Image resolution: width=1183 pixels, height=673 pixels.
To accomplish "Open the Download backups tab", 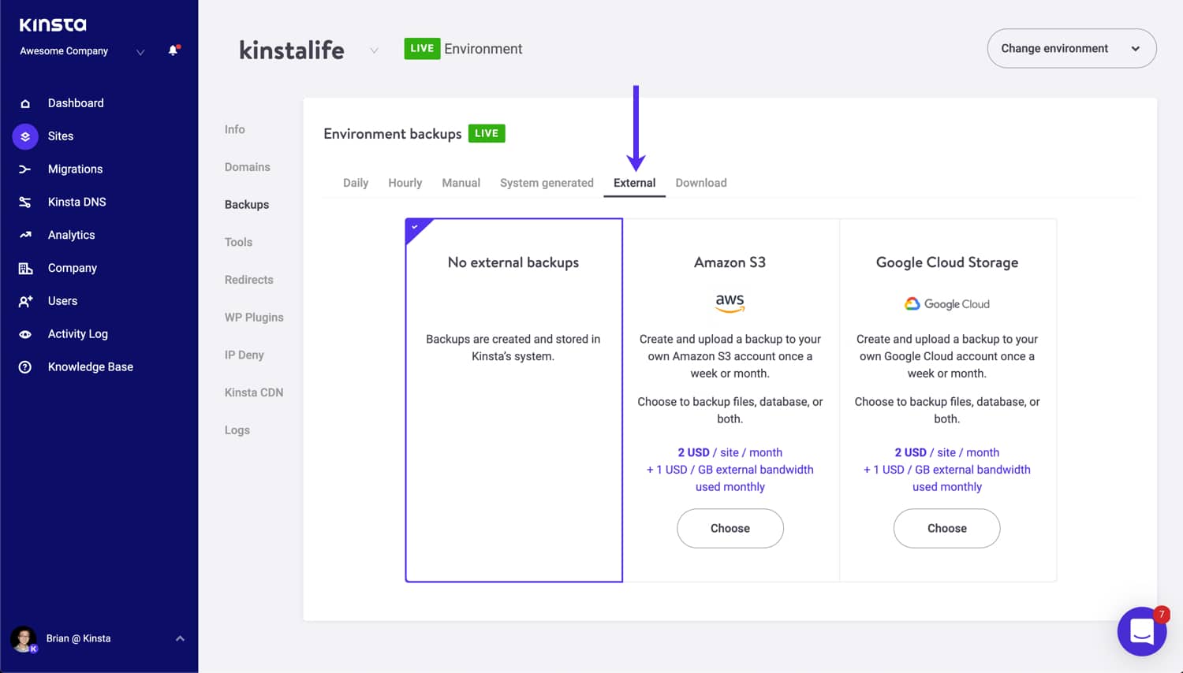I will (x=700, y=182).
